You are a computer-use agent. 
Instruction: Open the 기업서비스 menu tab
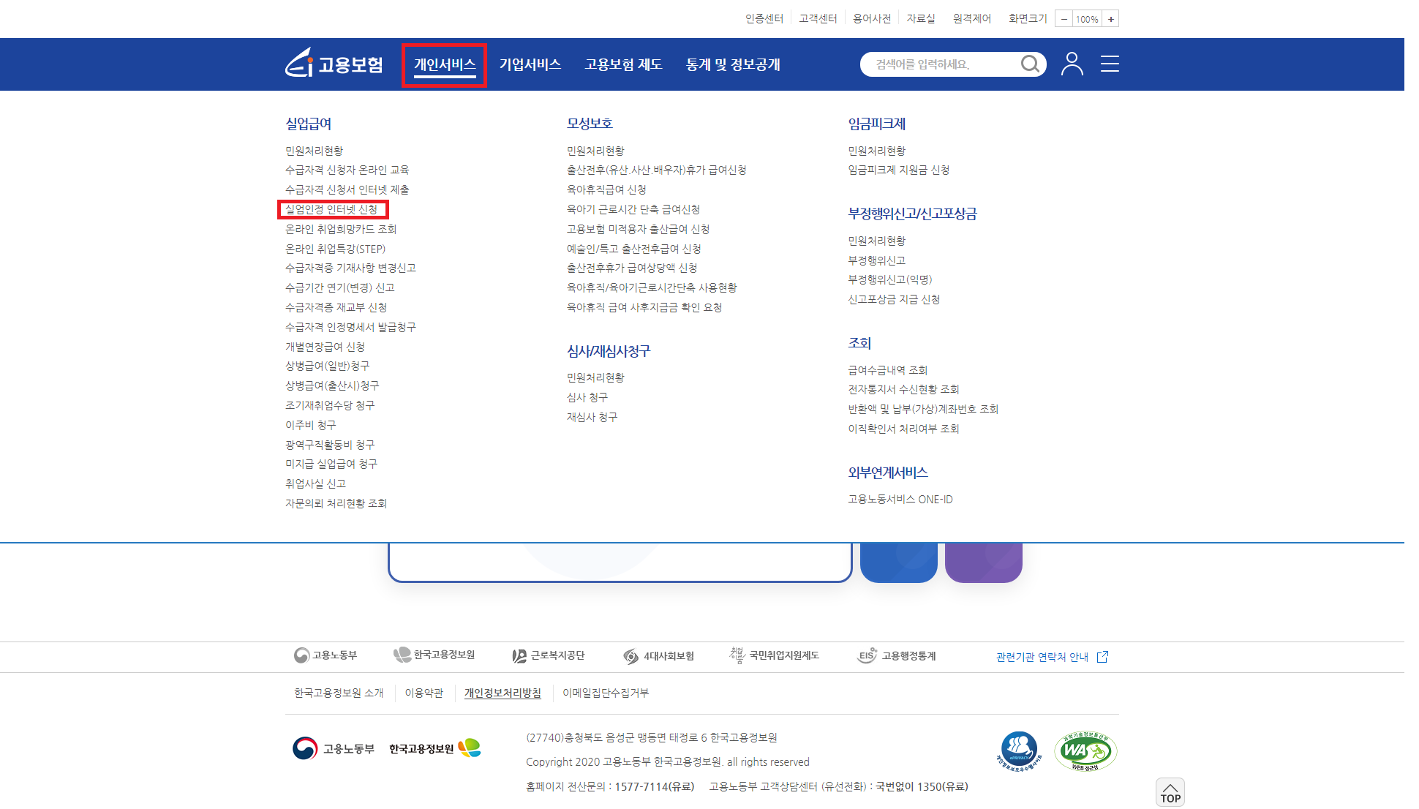pos(530,64)
